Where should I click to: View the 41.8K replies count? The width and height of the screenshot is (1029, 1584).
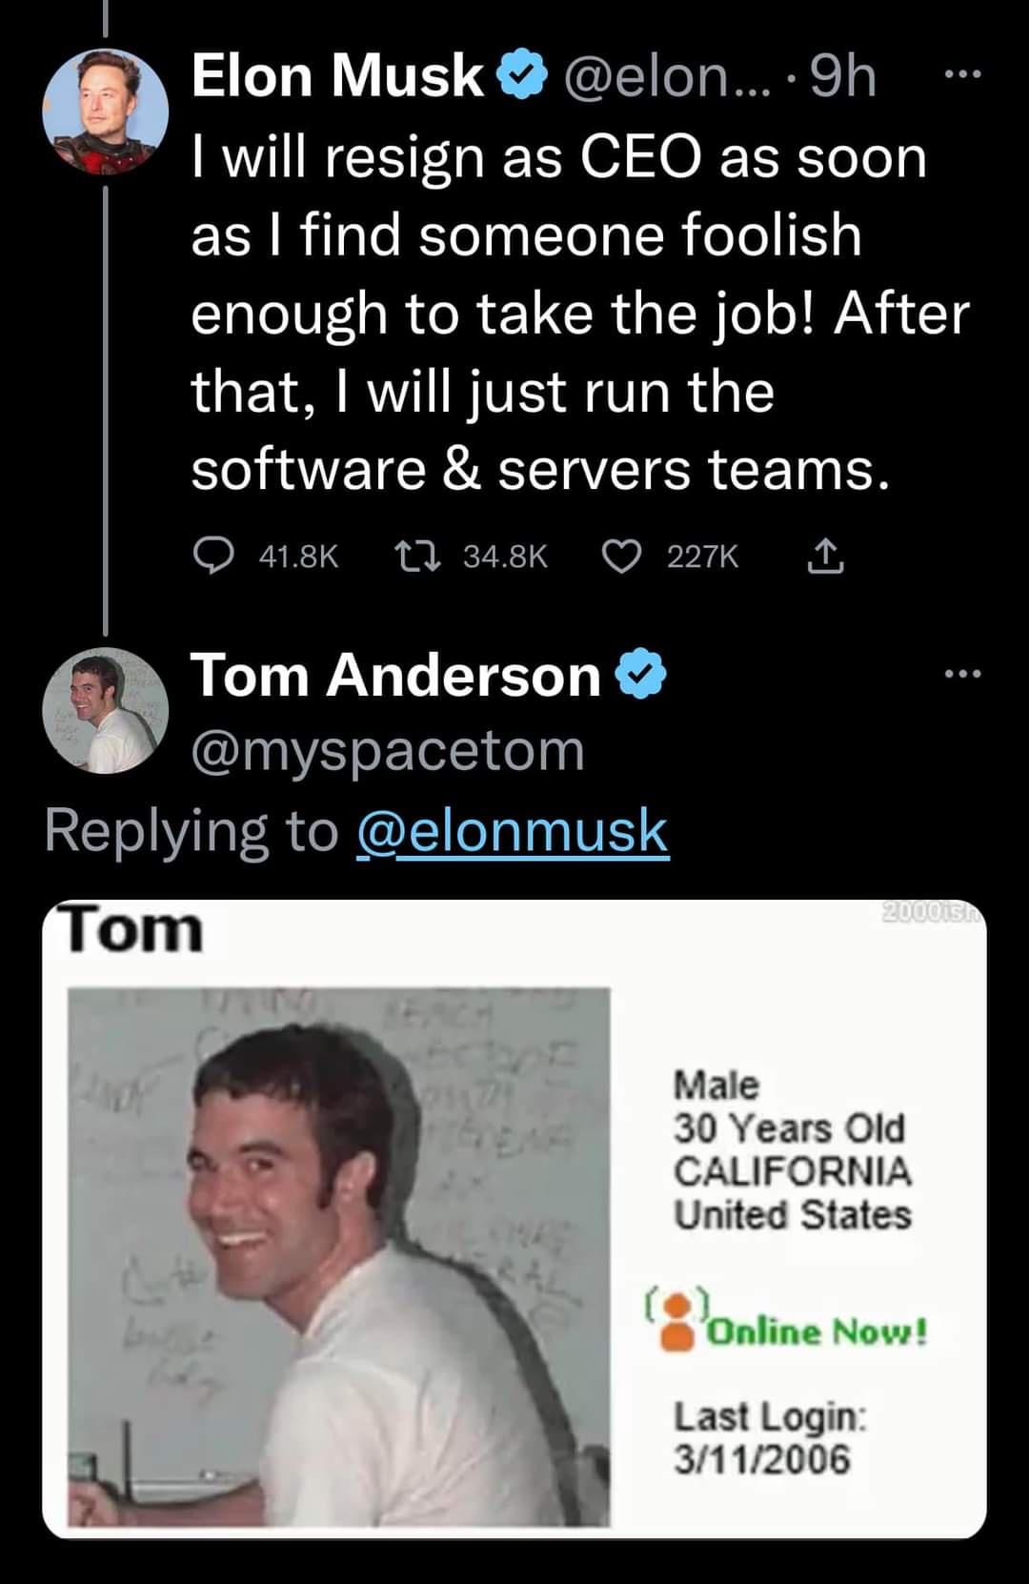299,557
